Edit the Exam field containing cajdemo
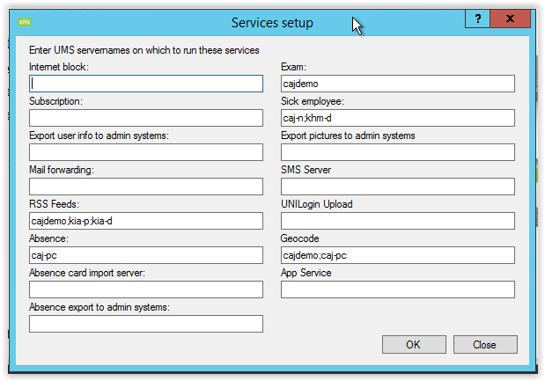 coord(397,84)
